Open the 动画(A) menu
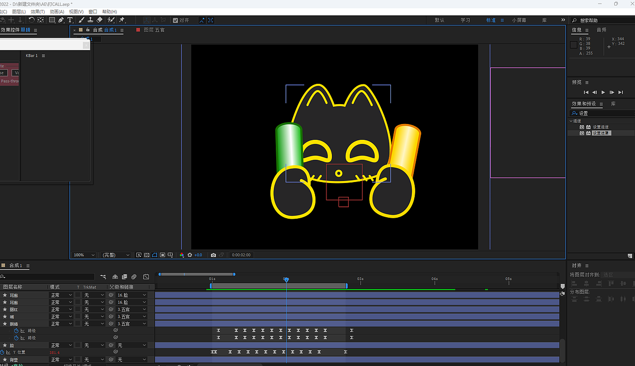The height and width of the screenshot is (366, 635). pos(57,11)
